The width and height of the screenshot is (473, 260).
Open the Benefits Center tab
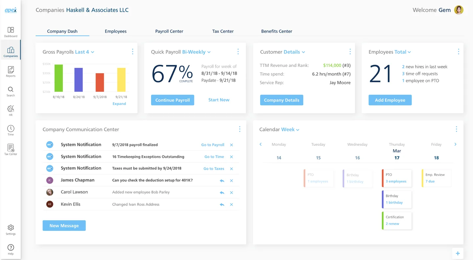tap(277, 31)
